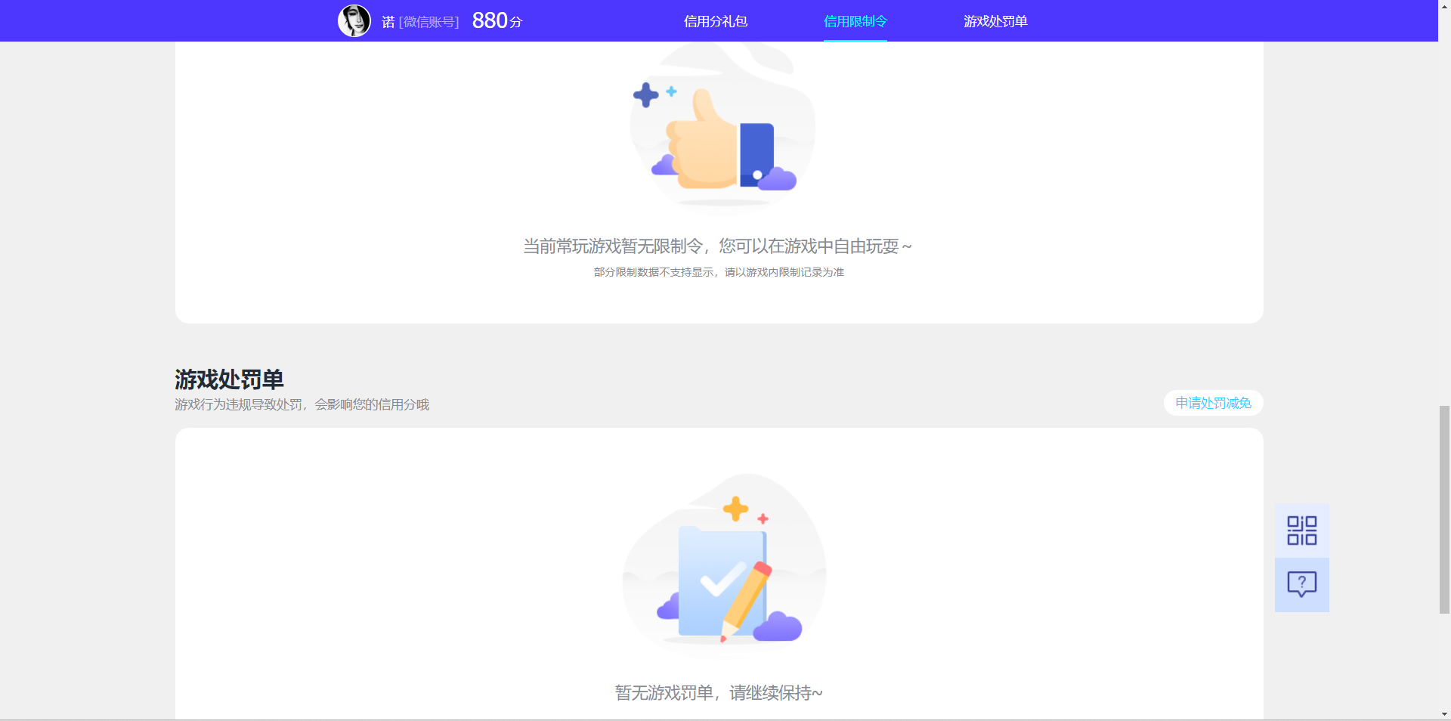Click the page vertical scrollbar thumb
Image resolution: width=1451 pixels, height=721 pixels.
point(1444,509)
